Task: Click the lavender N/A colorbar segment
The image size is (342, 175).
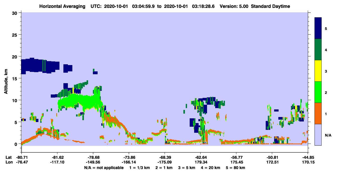Action: pos(318,135)
